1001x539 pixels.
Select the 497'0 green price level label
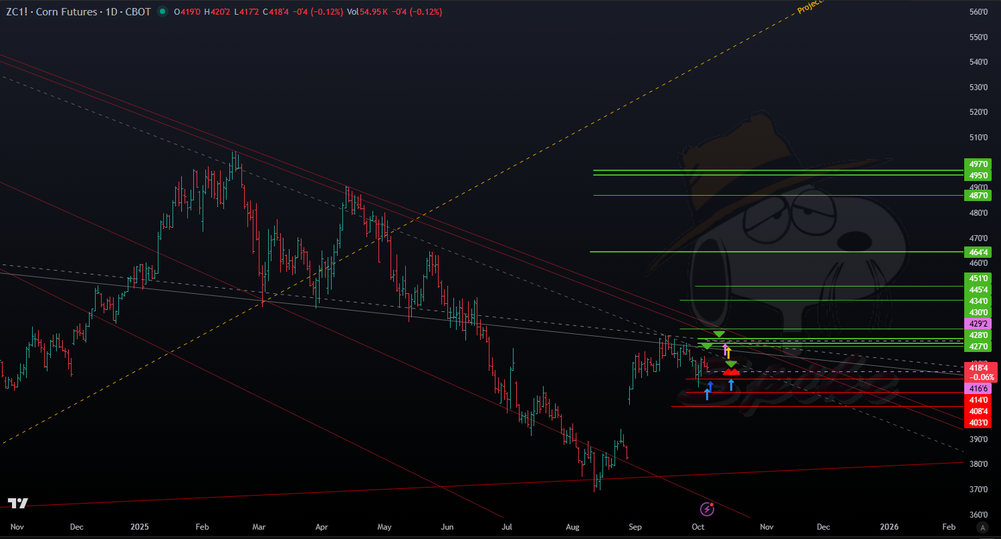[978, 164]
